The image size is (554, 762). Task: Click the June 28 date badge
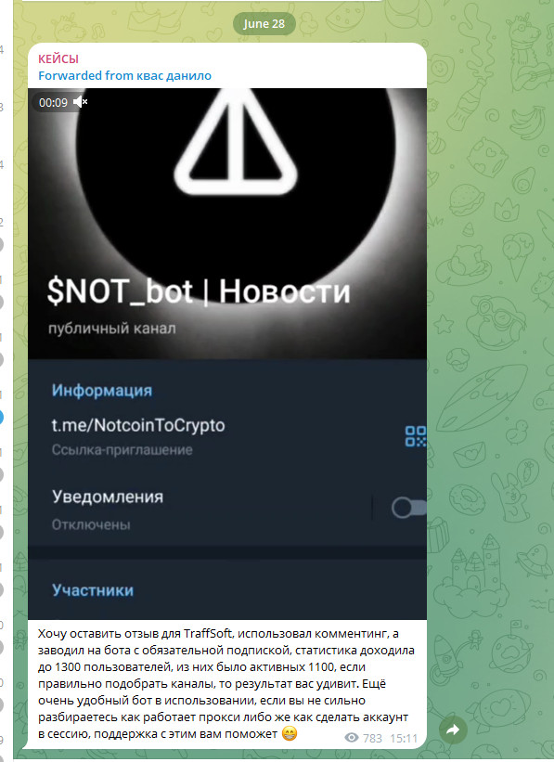pyautogui.click(x=264, y=24)
